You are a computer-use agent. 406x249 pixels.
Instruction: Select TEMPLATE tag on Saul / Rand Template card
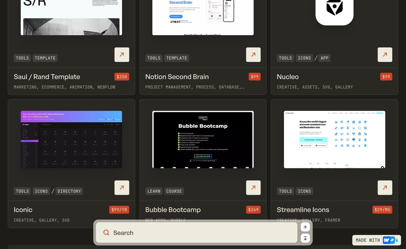[45, 58]
